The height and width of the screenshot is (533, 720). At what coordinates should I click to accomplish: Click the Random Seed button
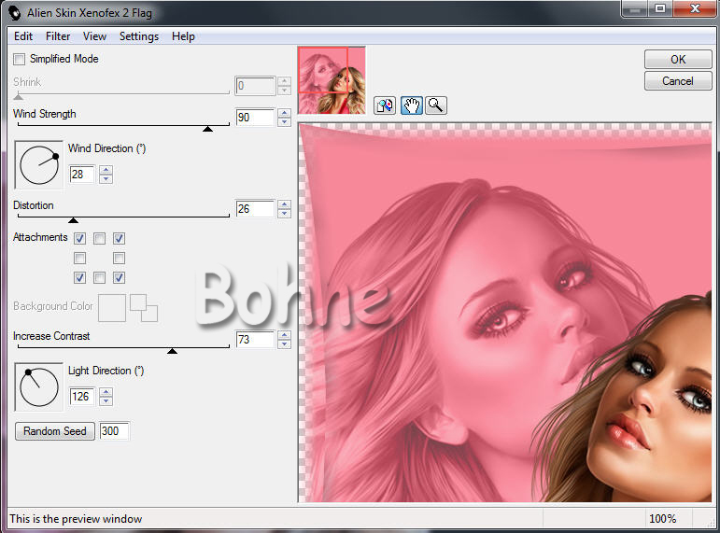[55, 431]
